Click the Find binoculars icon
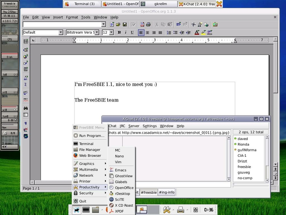 coord(26,108)
